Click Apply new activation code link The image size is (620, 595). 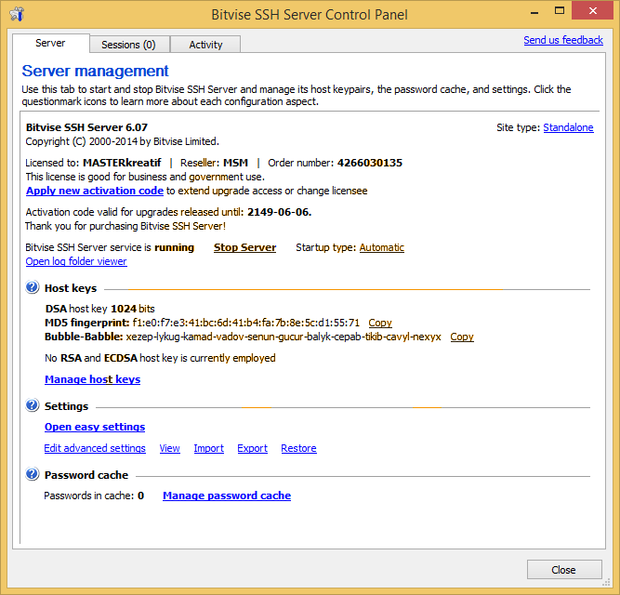click(95, 191)
